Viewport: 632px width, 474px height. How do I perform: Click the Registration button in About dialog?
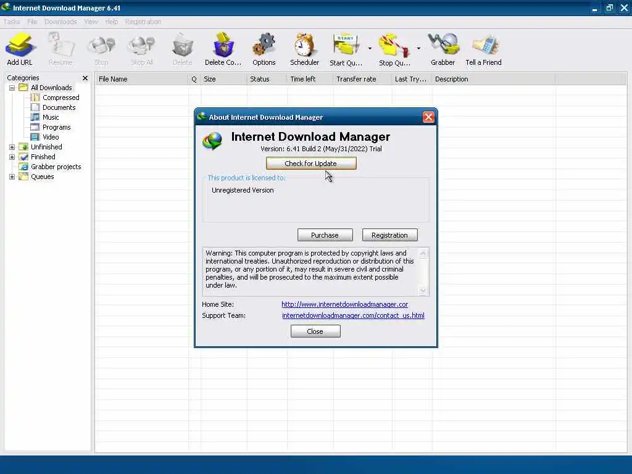tap(390, 235)
